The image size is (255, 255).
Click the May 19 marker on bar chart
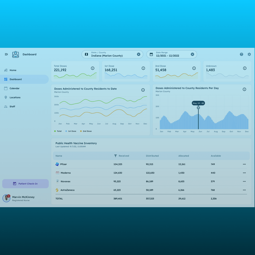click(198, 108)
